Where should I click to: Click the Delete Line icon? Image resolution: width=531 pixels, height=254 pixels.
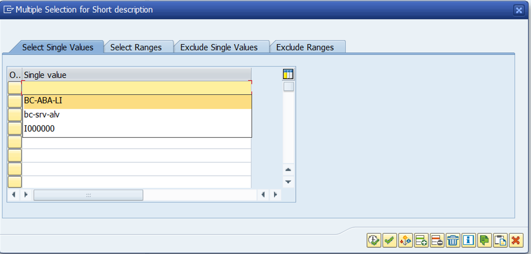(437, 240)
